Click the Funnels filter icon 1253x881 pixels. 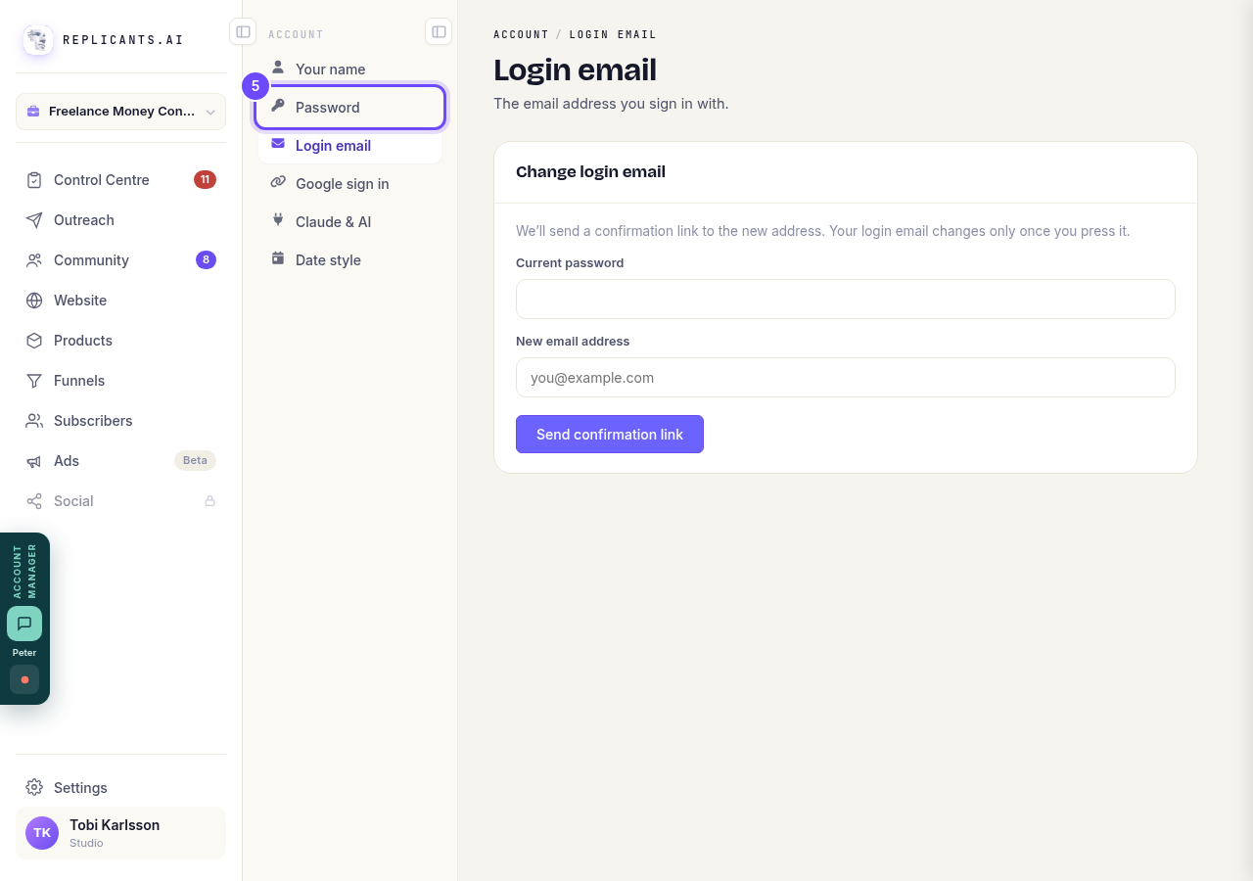coord(34,381)
